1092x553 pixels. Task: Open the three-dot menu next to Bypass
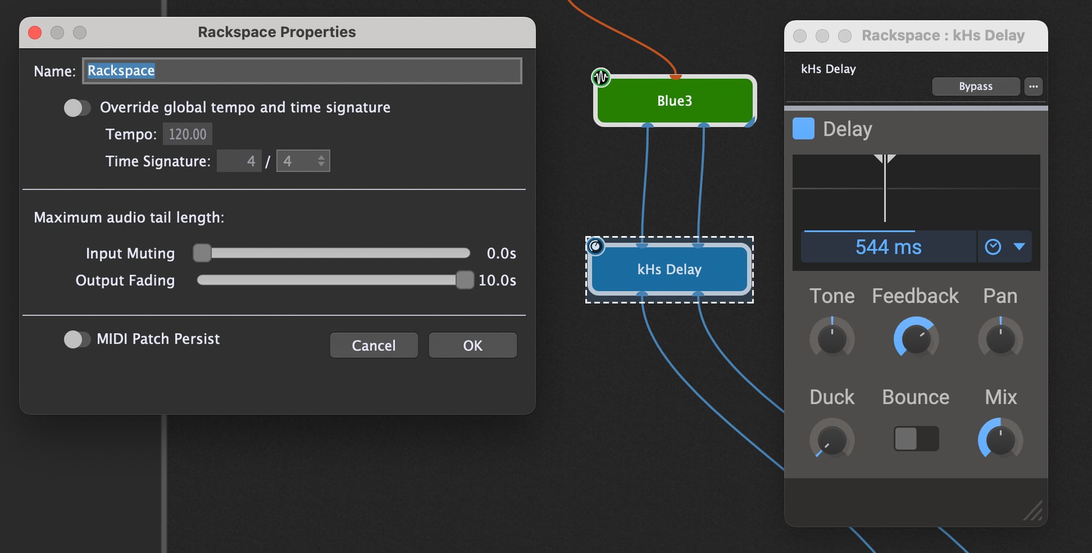pos(1033,86)
